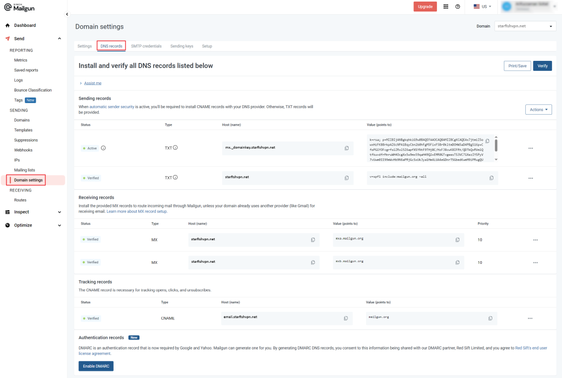Open the automatic sender security link
Image resolution: width=562 pixels, height=378 pixels.
112,107
